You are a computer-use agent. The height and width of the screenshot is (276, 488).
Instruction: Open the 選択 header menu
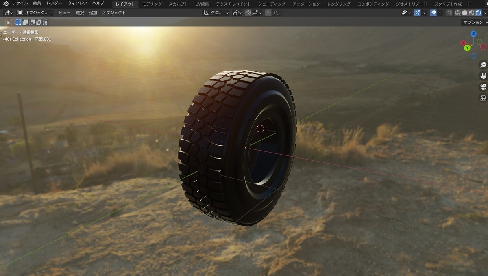pyautogui.click(x=80, y=13)
